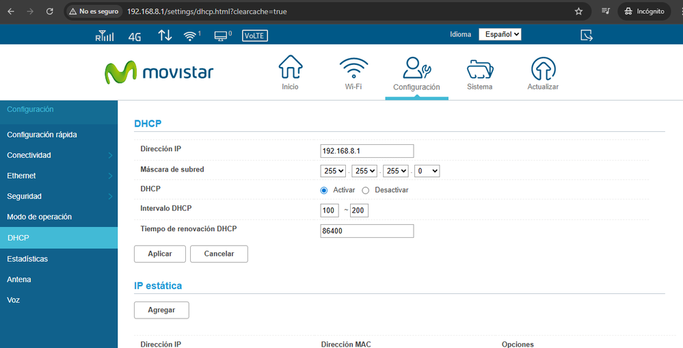Click the Movistar logo
The height and width of the screenshot is (348, 683).
159,72
